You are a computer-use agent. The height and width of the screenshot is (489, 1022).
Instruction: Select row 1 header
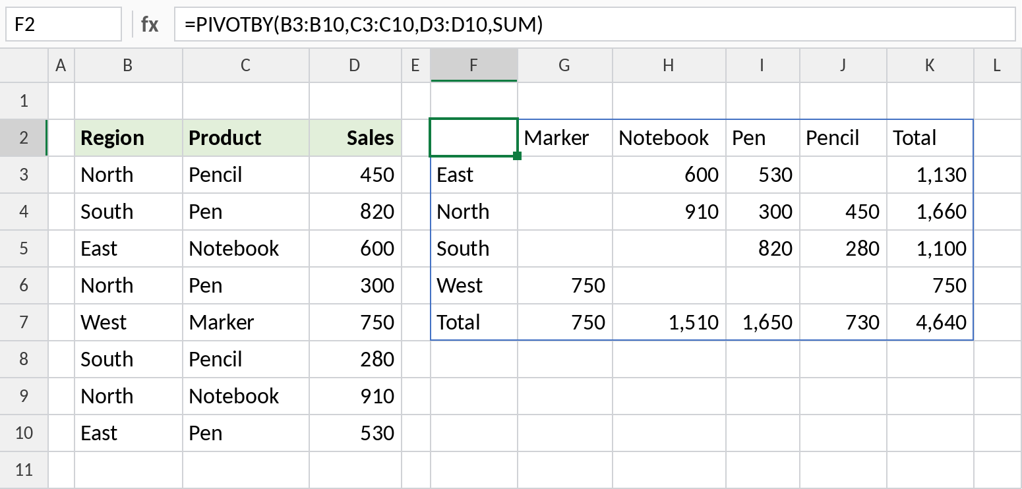(24, 101)
